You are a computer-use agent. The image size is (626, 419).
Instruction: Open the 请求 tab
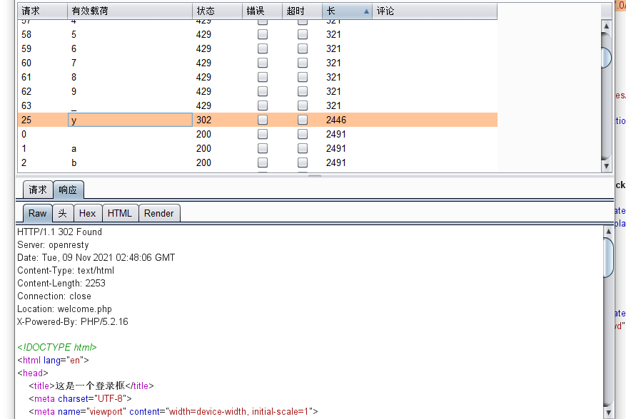38,190
